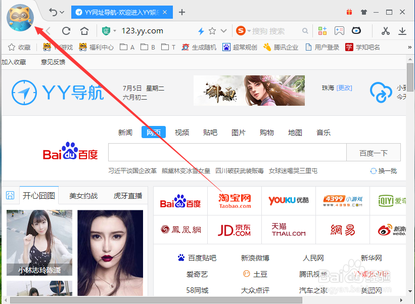Expand hidden bookmarks with the chevron
Screen dimensions: 415x304
410,47
